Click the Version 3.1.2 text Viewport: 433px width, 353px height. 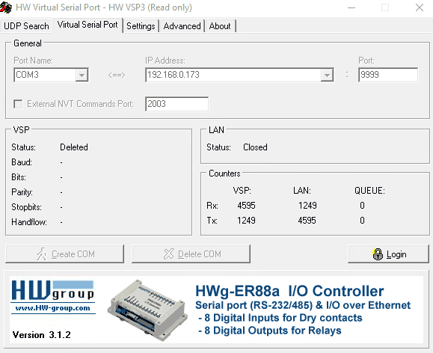point(42,335)
